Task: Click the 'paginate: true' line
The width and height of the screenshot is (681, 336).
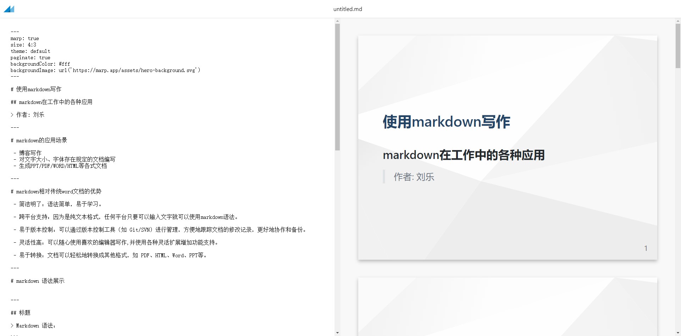Action: tap(31, 57)
